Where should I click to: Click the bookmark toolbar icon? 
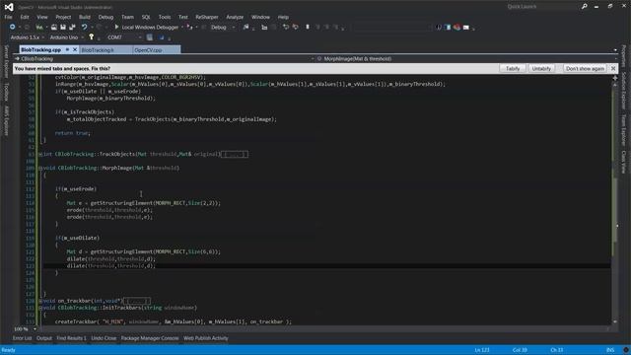point(308,27)
